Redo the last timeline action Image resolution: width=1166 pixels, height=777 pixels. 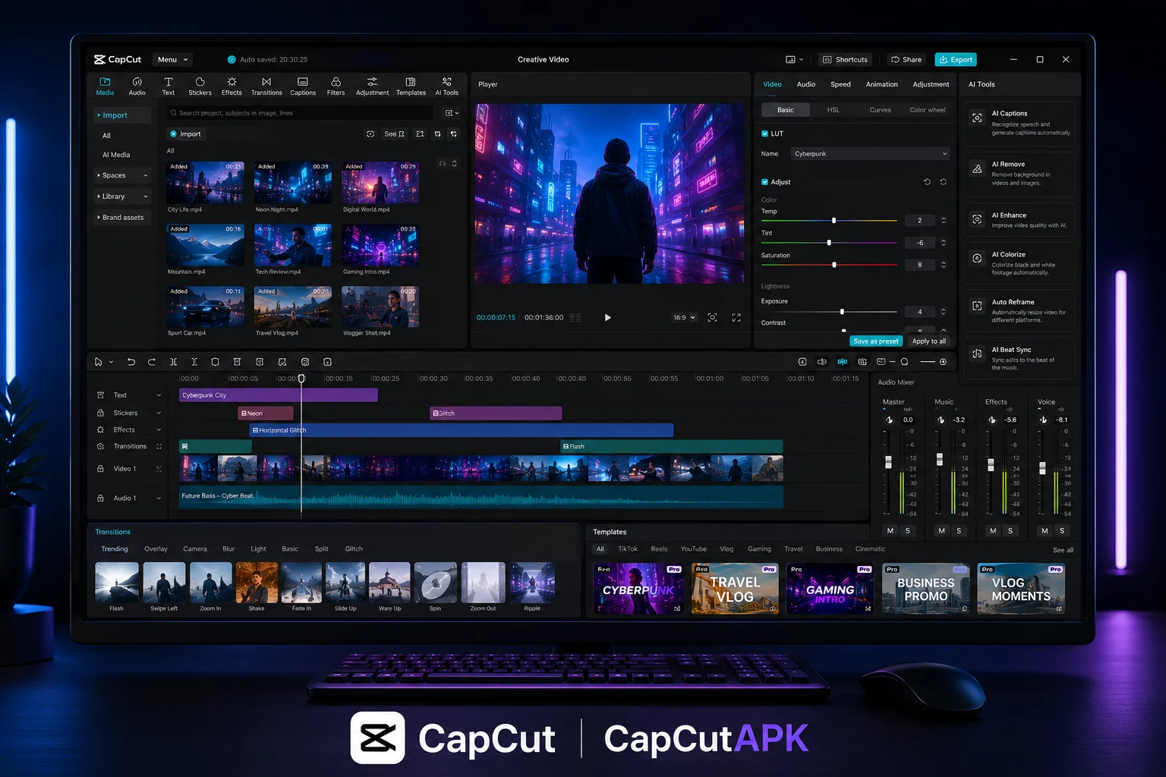click(x=152, y=362)
